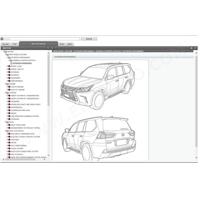Image resolution: width=198 pixels, height=198 pixels.
Task: Click the STEERING red book icon
Action: (x=9, y=119)
